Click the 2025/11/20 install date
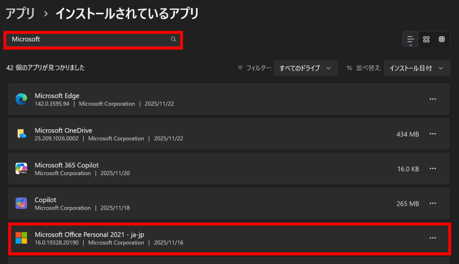This screenshot has width=459, height=264. (x=115, y=173)
